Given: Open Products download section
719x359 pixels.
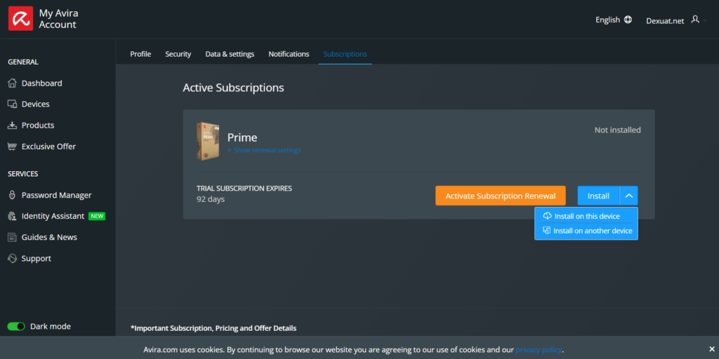Looking at the screenshot, I should pyautogui.click(x=37, y=125).
